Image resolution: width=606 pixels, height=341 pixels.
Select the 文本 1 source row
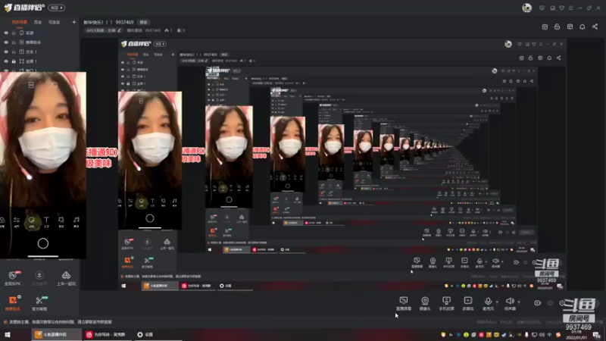39,52
